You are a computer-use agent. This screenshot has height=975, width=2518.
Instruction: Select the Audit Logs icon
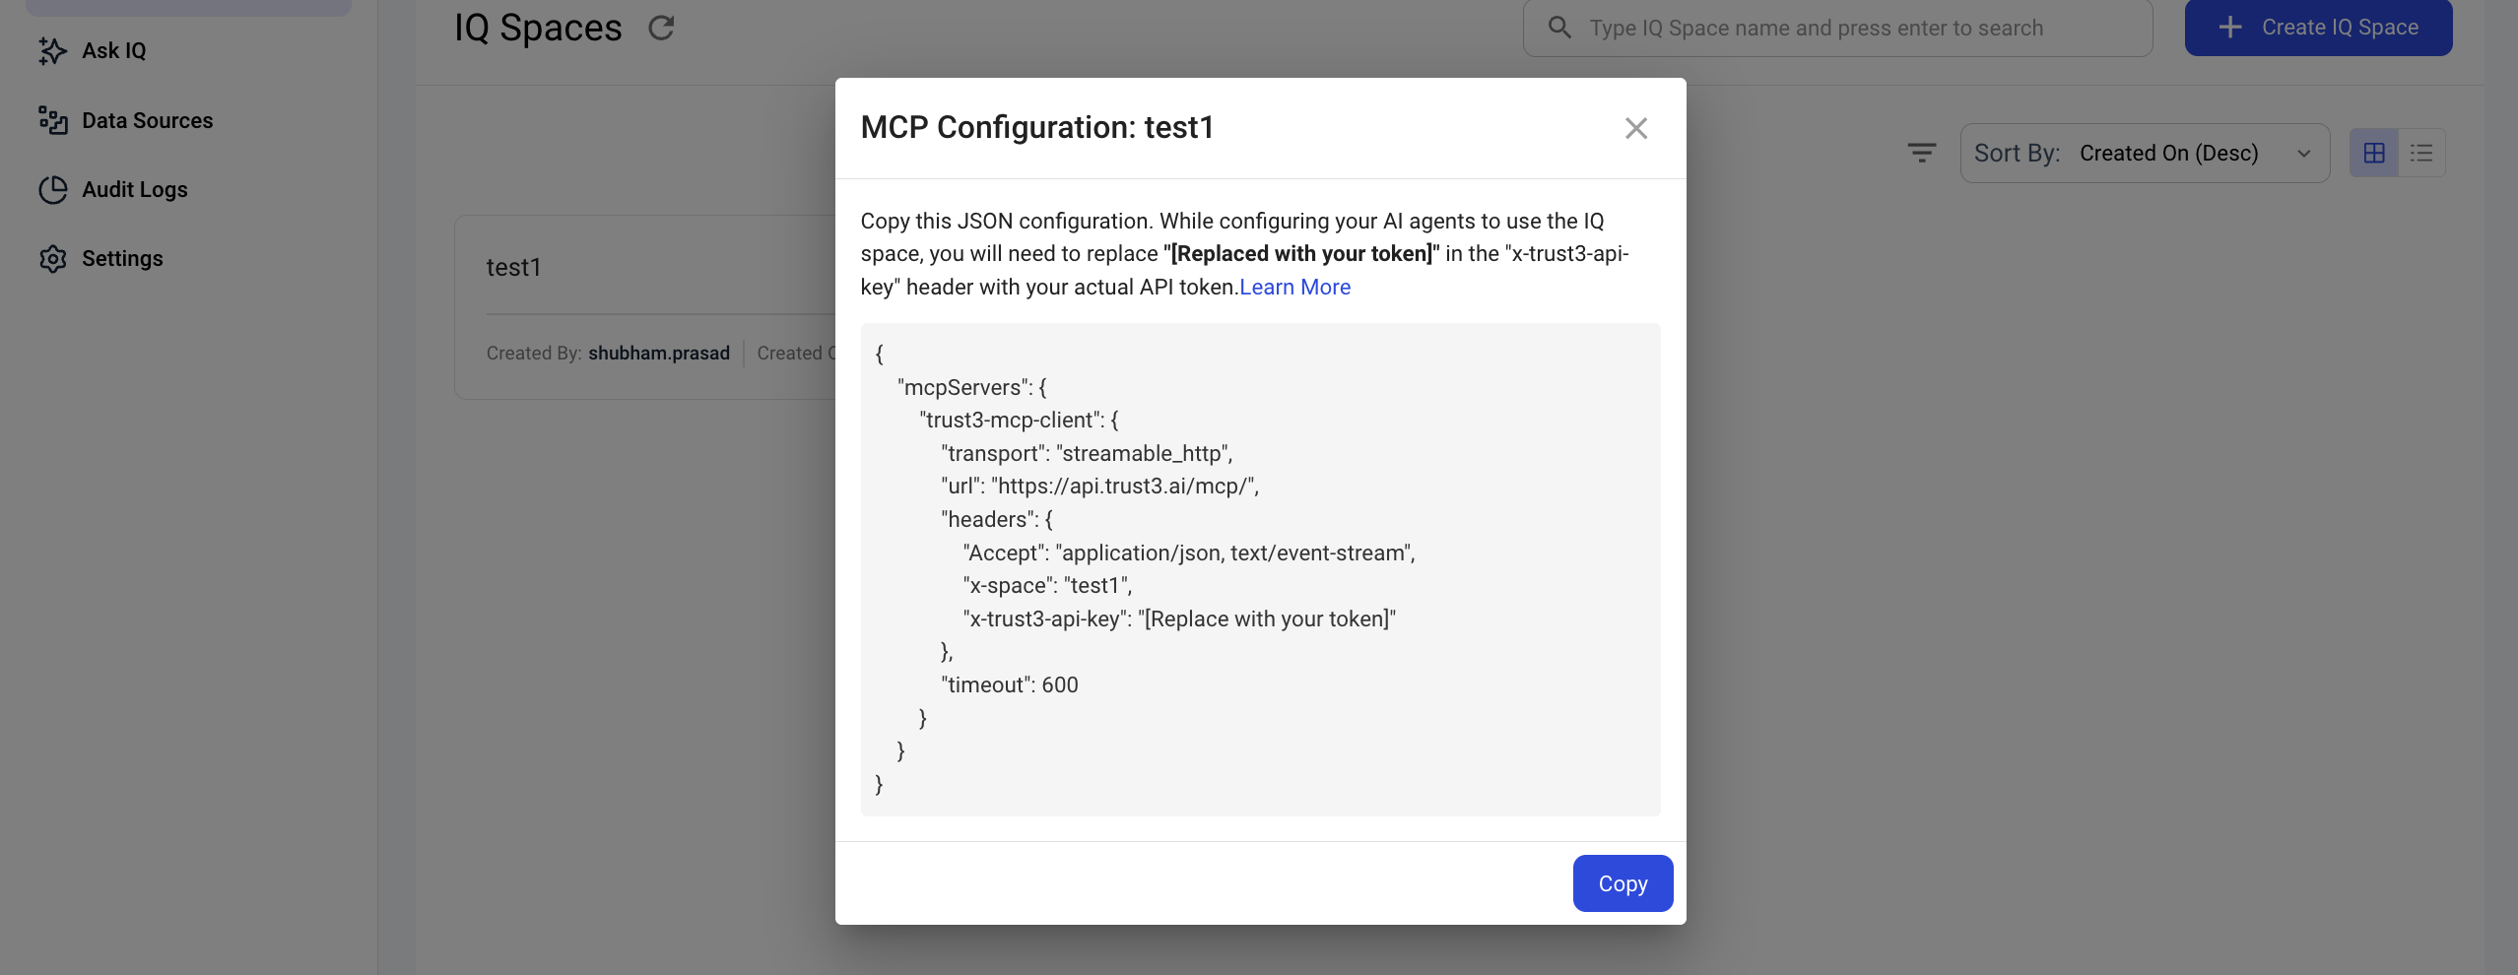click(53, 190)
